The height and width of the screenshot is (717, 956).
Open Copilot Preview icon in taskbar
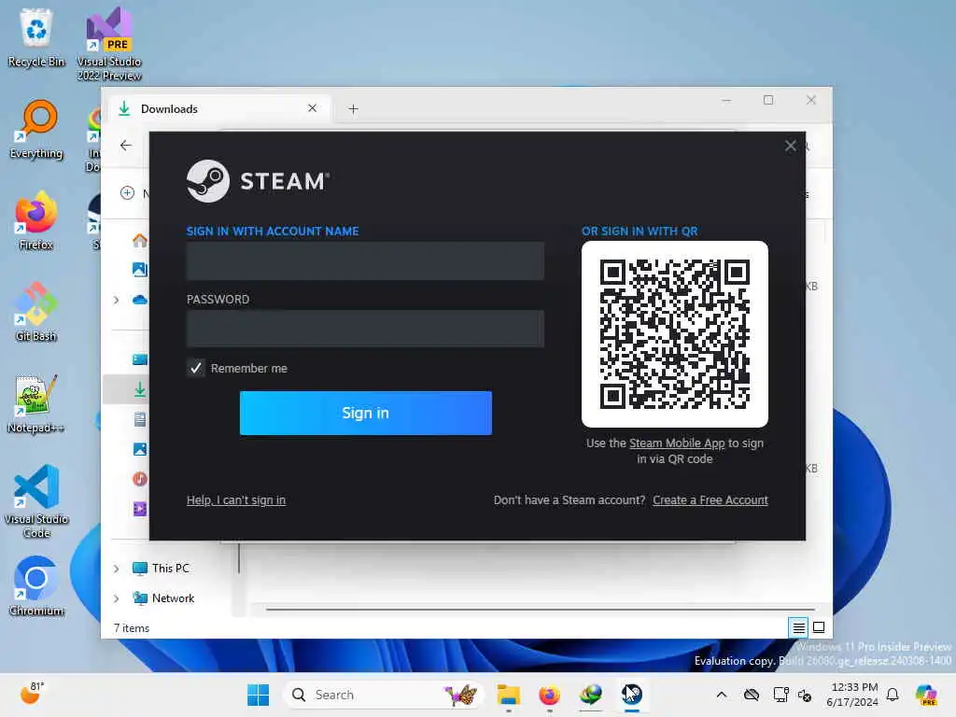926,695
